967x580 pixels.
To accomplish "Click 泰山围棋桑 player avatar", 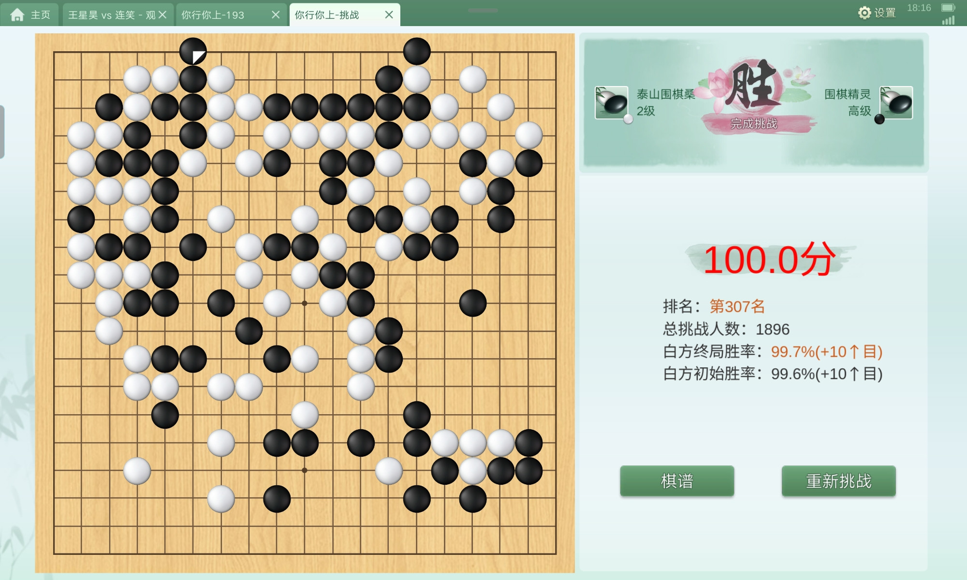I will [612, 102].
